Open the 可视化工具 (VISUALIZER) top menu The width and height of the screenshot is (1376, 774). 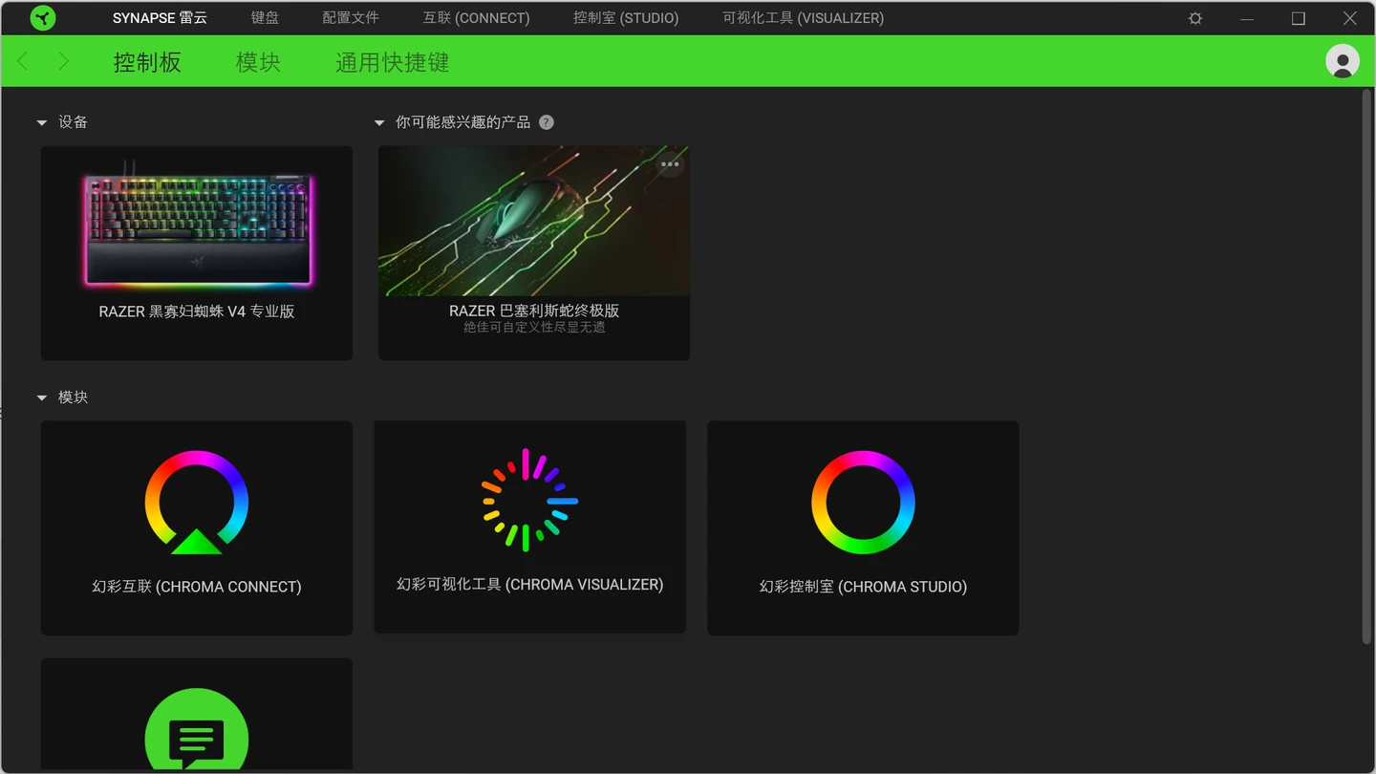point(803,18)
